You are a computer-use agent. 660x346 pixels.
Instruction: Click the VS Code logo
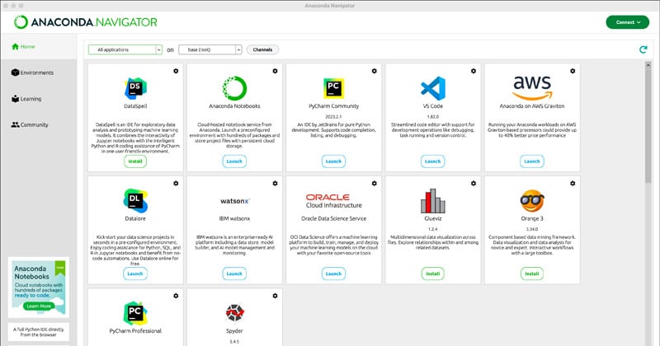(x=432, y=88)
